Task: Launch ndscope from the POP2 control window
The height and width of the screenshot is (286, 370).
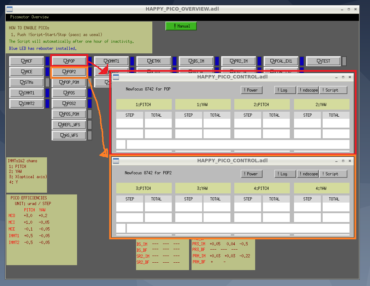Action: point(308,174)
